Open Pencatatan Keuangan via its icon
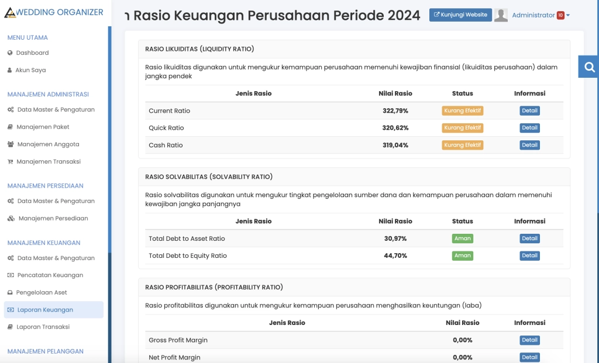 [11, 275]
